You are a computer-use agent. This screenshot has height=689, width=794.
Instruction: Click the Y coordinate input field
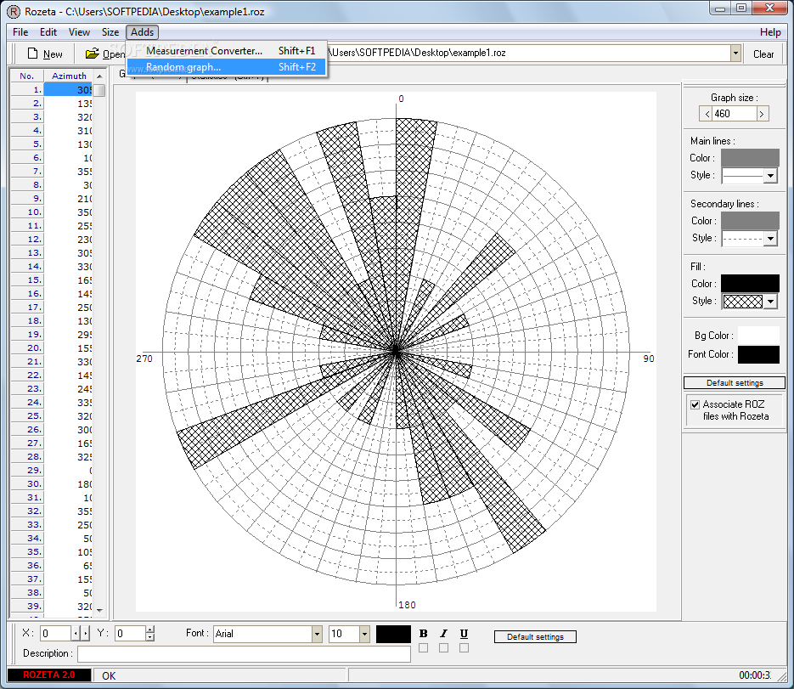(x=130, y=634)
